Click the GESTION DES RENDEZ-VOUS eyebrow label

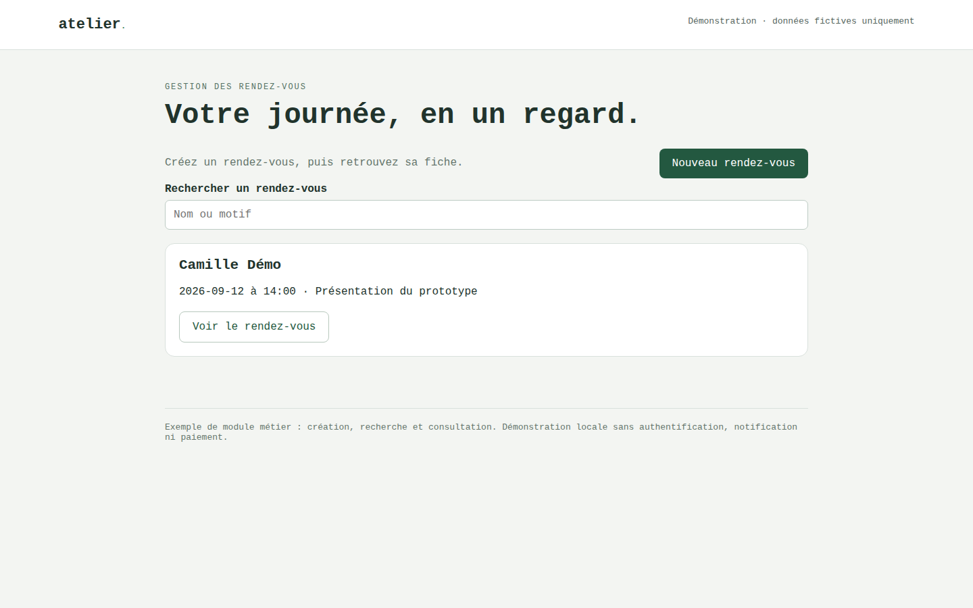(235, 86)
